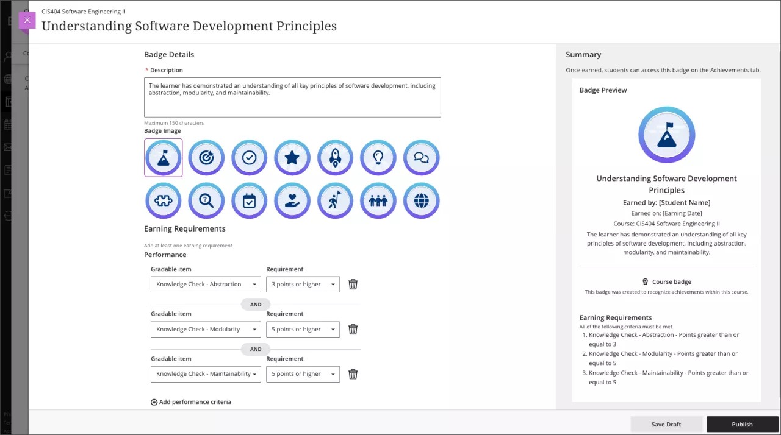
Task: Open the Gradable item dropdown for Maintainability
Action: (x=206, y=373)
